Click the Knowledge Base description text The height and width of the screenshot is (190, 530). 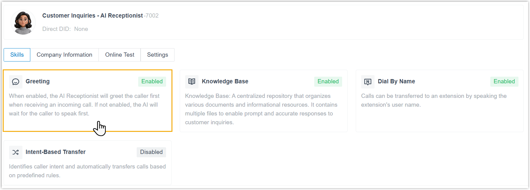[x=261, y=109]
